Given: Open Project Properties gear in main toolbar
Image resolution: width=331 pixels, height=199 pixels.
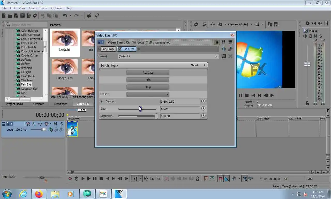Looking at the screenshot, I should (35, 16).
